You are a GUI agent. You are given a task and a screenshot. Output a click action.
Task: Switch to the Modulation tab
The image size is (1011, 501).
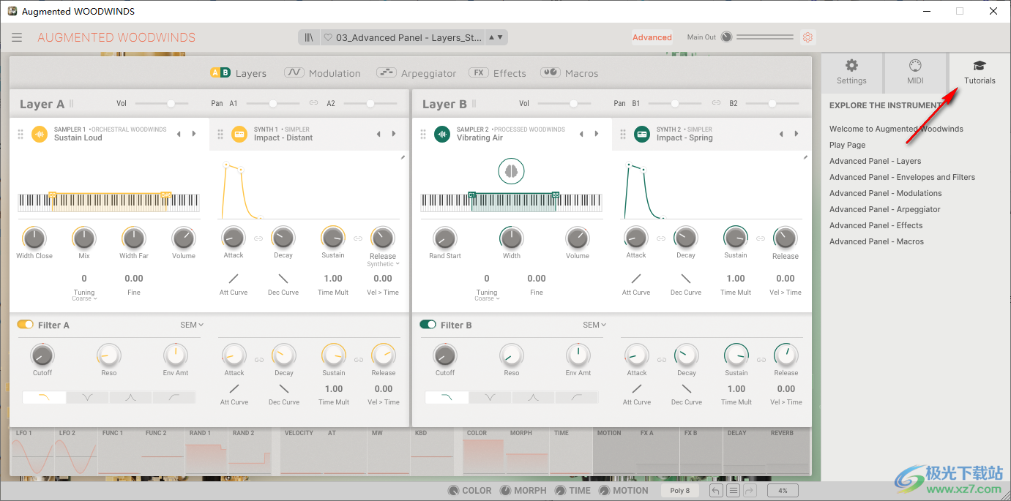point(323,73)
